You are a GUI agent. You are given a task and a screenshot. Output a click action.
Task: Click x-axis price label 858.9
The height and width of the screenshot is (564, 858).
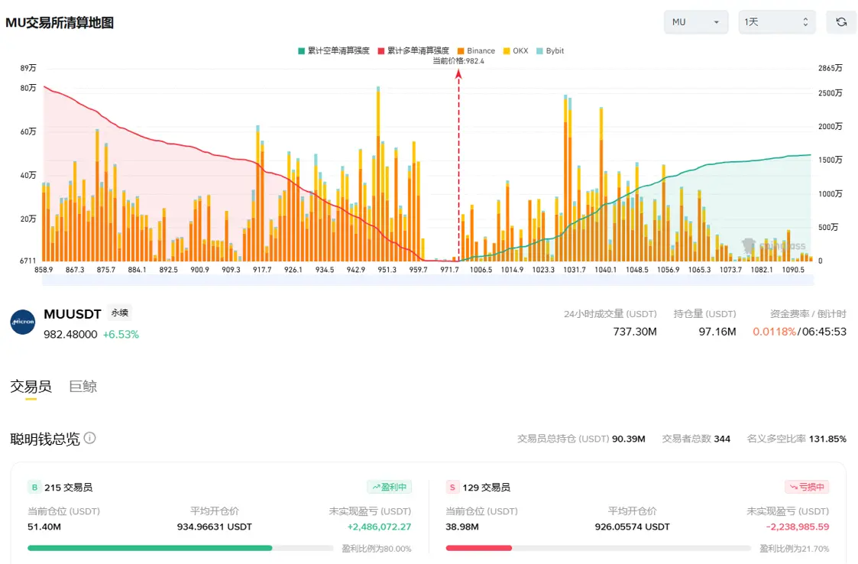point(44,270)
